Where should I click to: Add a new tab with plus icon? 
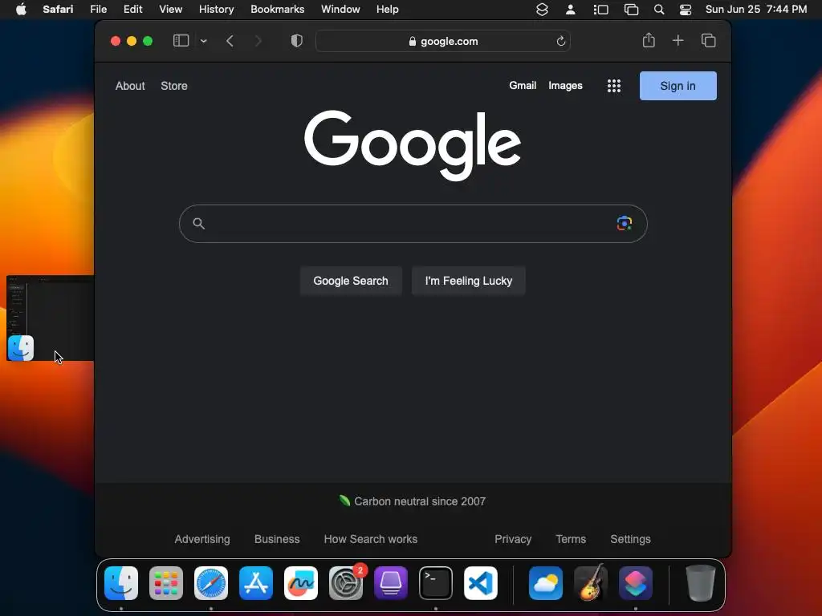678,40
